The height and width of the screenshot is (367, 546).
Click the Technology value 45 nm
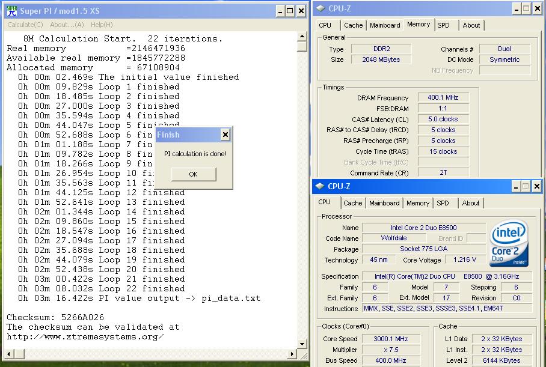tap(379, 260)
